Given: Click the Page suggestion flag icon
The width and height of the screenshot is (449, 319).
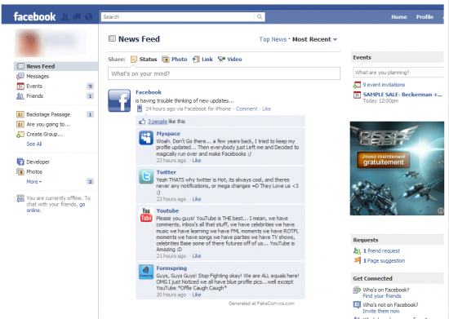Looking at the screenshot, I should 357,260.
